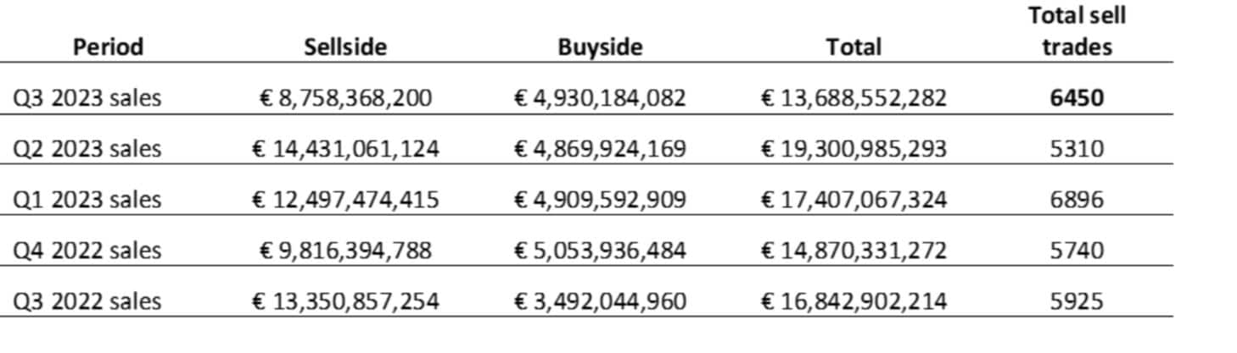1237x353 pixels.
Task: Click the Period column header
Action: click(x=108, y=47)
